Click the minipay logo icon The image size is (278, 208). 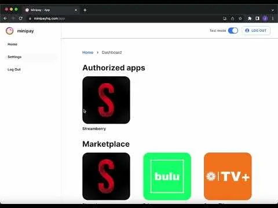tap(10, 31)
